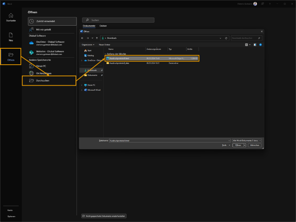Switch to the Ordner tab

point(103,26)
